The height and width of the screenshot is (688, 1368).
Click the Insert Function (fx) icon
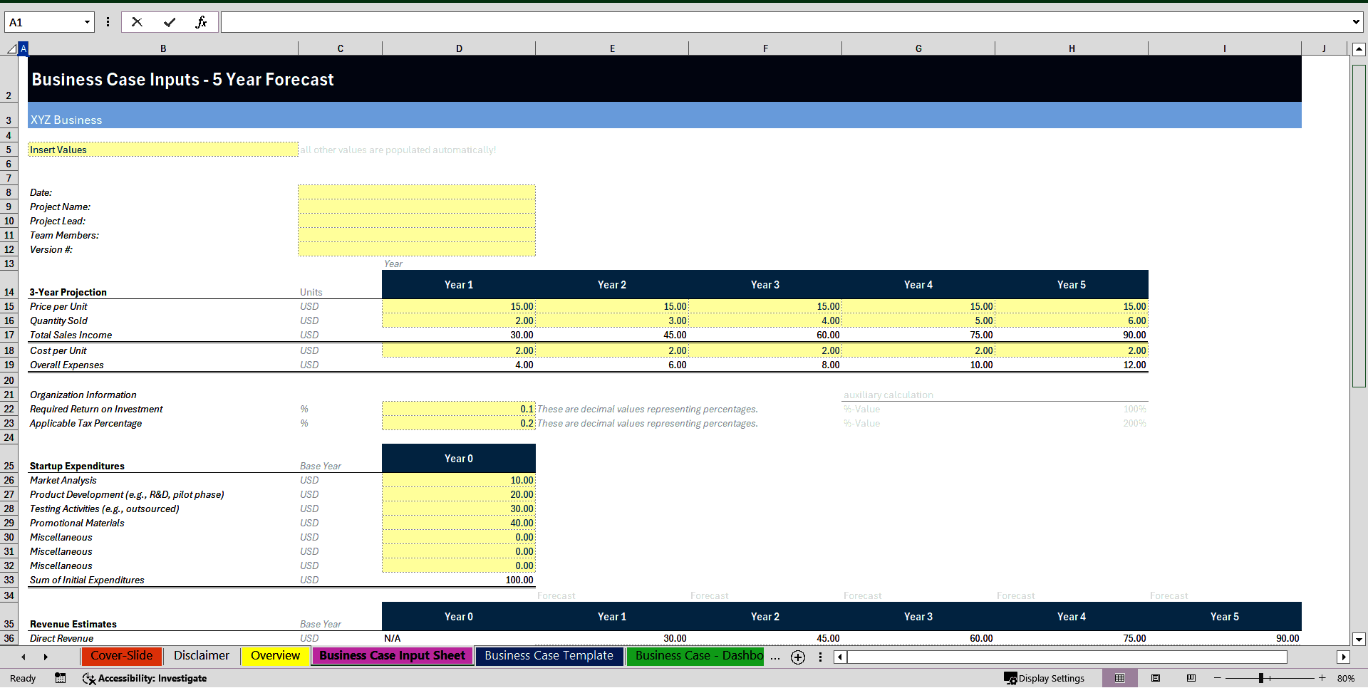point(202,21)
